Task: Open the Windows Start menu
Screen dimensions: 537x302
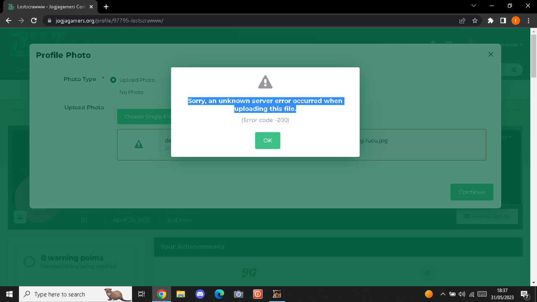Action: [10, 294]
